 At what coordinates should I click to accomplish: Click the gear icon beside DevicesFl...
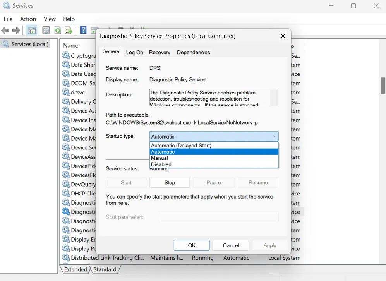(x=66, y=175)
